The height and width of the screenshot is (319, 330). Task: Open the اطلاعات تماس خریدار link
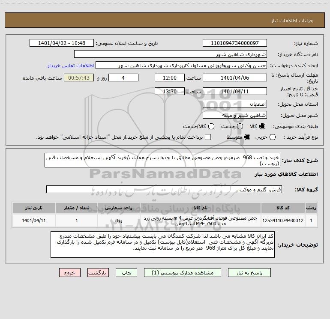click(71, 66)
